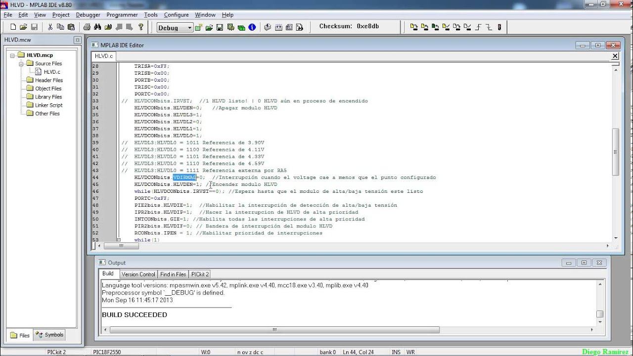
Task: Click the Save file floppy icon
Action: [34, 27]
